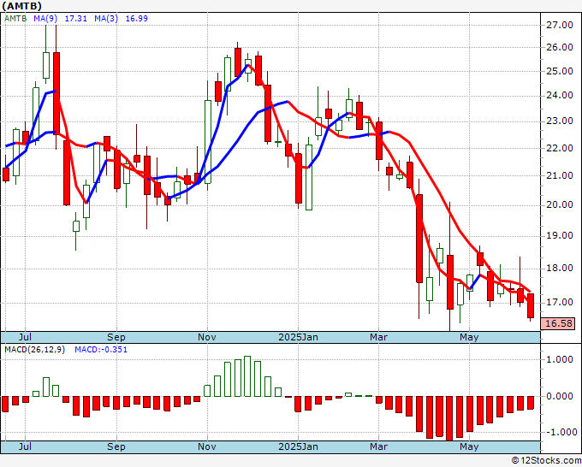Click the MA(3) legend label

(106, 18)
